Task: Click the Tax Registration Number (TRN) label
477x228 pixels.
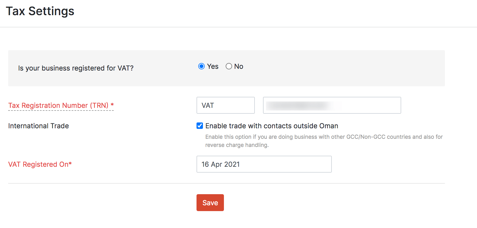Action: (58, 106)
